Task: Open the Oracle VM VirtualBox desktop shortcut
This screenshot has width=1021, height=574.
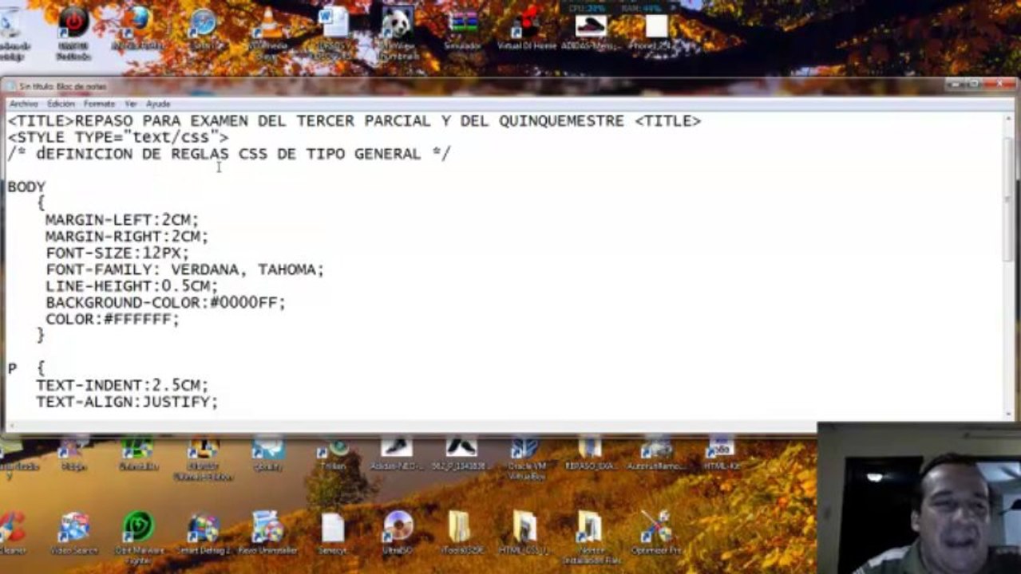Action: pos(526,458)
